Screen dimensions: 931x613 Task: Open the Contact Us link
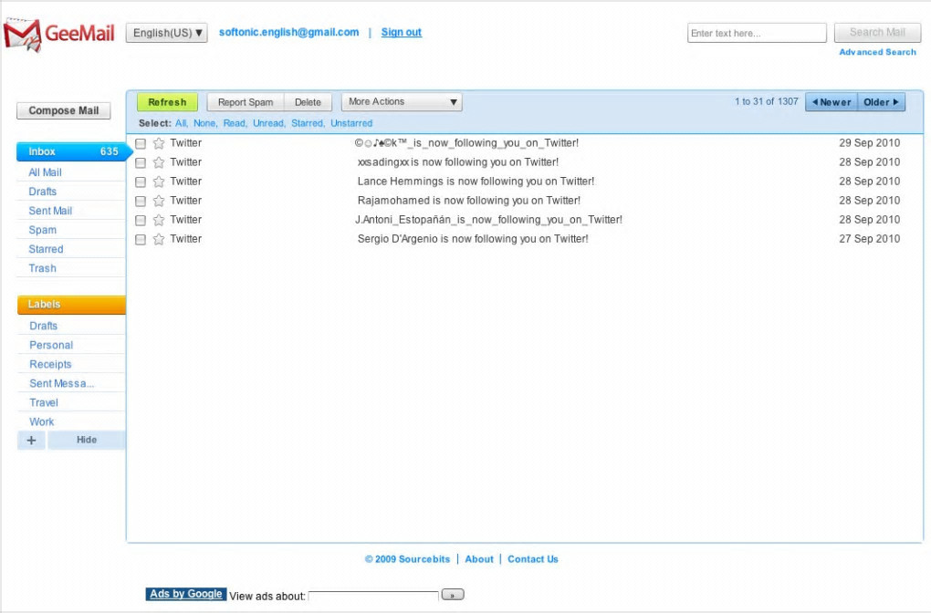click(x=533, y=559)
